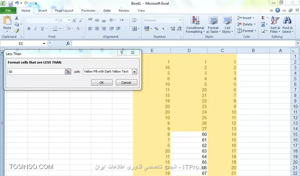Image resolution: width=300 pixels, height=176 pixels.
Task: Click the Orientation text angle icon
Action: point(112,20)
